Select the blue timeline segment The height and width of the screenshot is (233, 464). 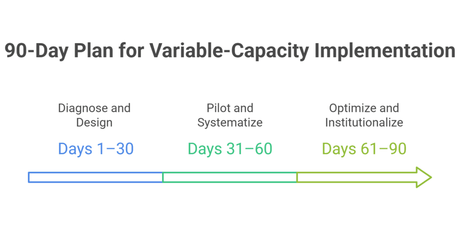(x=96, y=177)
